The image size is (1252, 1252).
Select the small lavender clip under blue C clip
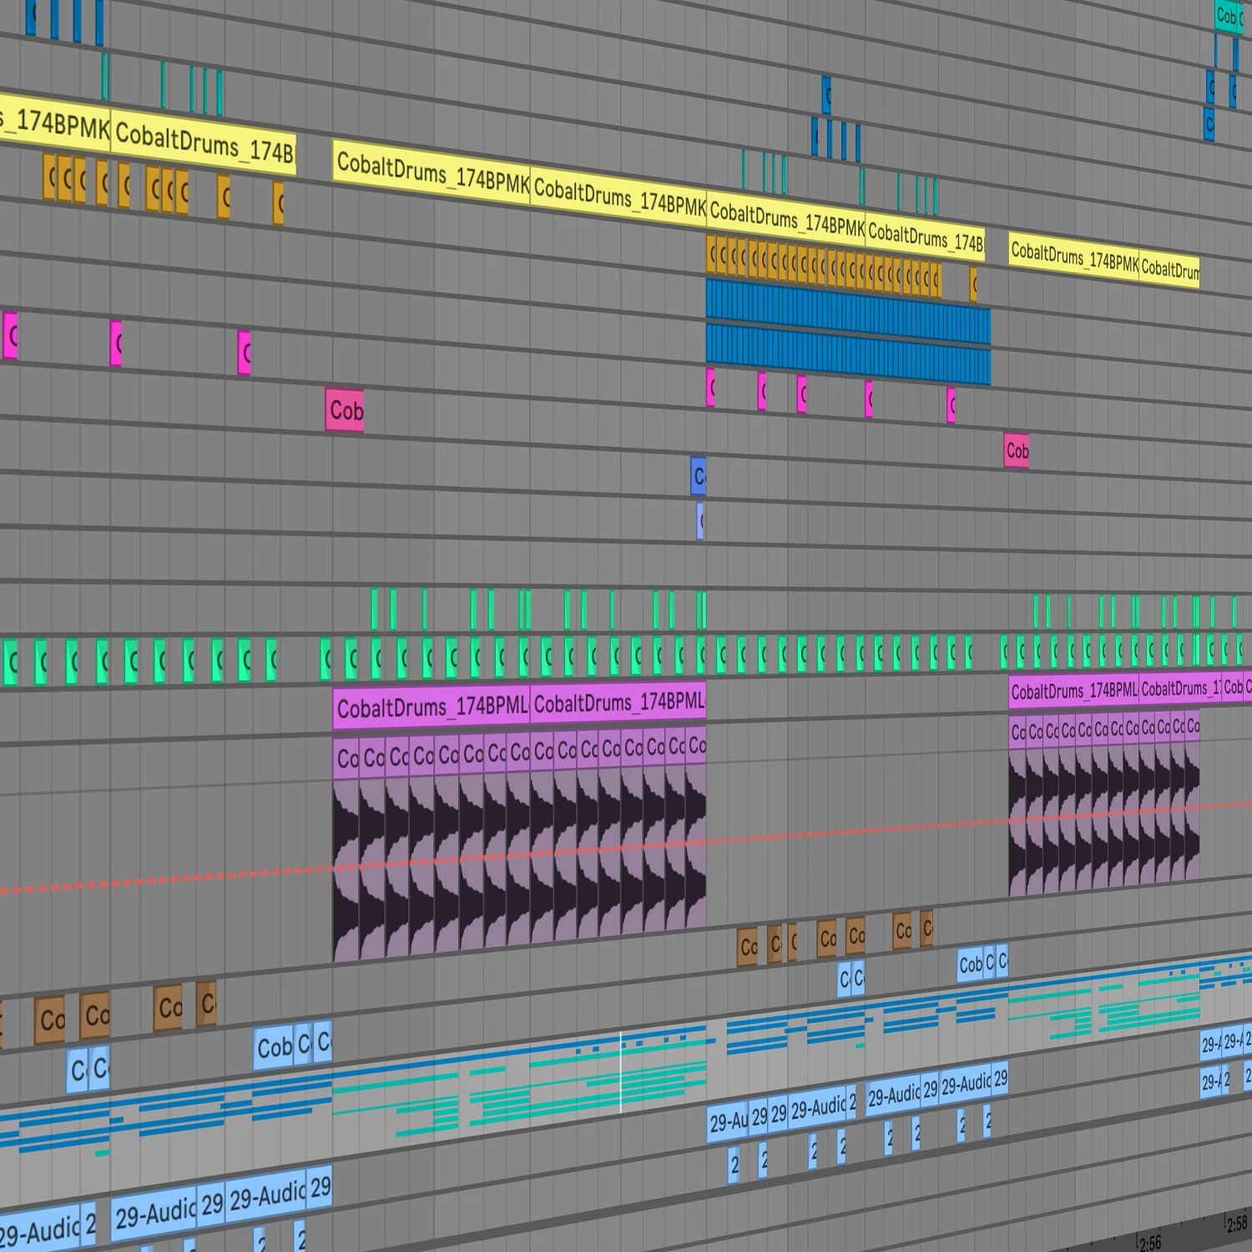click(x=700, y=522)
